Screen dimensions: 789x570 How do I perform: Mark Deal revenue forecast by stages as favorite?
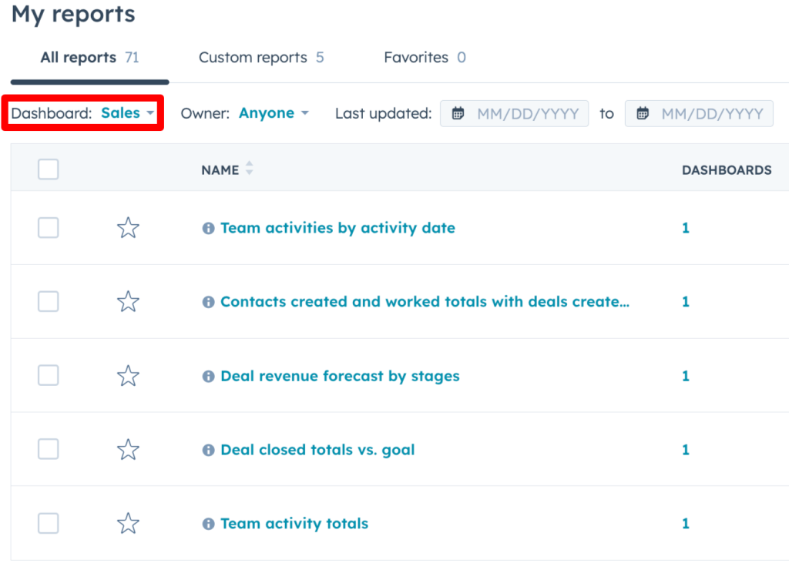[128, 376]
